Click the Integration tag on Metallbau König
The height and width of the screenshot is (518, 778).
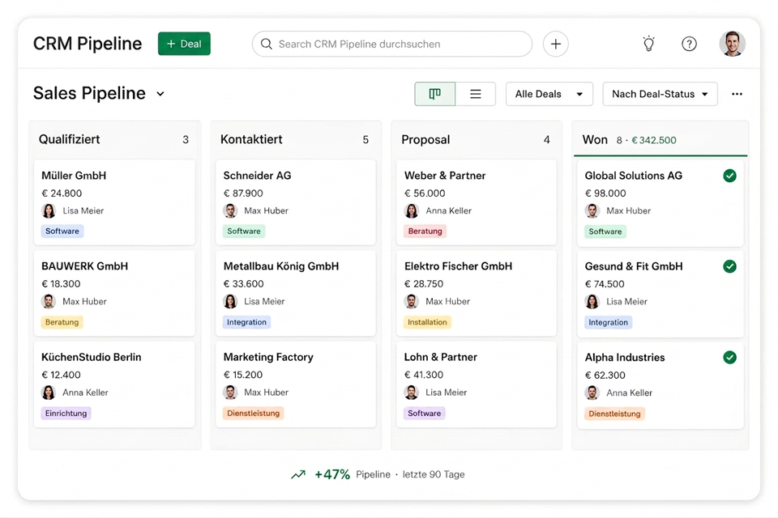pyautogui.click(x=246, y=322)
